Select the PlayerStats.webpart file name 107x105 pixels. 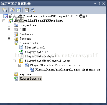point(40,56)
